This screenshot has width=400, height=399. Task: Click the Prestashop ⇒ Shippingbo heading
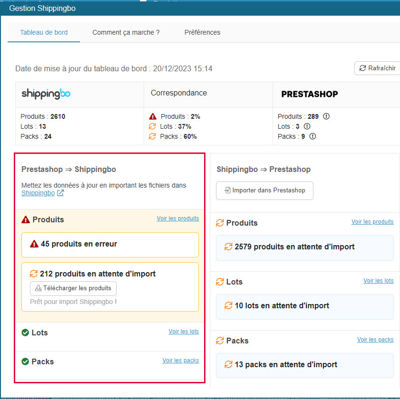tap(68, 169)
